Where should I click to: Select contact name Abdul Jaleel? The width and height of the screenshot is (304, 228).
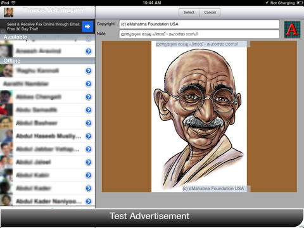click(34, 162)
